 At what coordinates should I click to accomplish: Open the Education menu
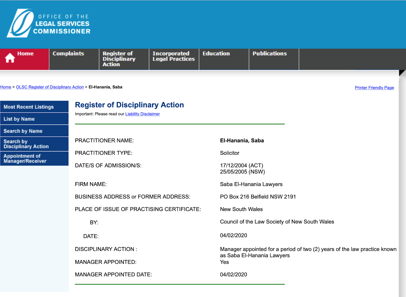224,59
